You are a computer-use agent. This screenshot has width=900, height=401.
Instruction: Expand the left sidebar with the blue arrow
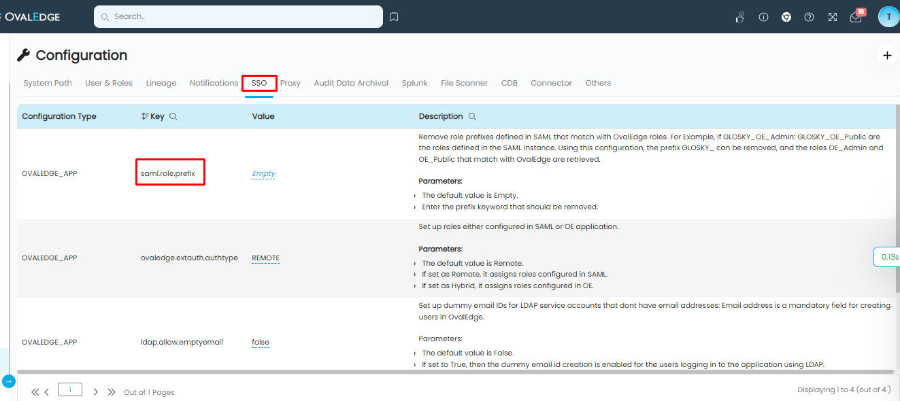tap(8, 381)
